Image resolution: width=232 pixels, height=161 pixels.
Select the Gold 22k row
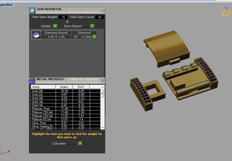[66, 95]
